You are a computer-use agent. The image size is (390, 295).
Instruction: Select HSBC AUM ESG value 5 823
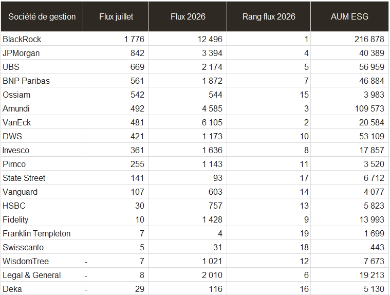(374, 206)
